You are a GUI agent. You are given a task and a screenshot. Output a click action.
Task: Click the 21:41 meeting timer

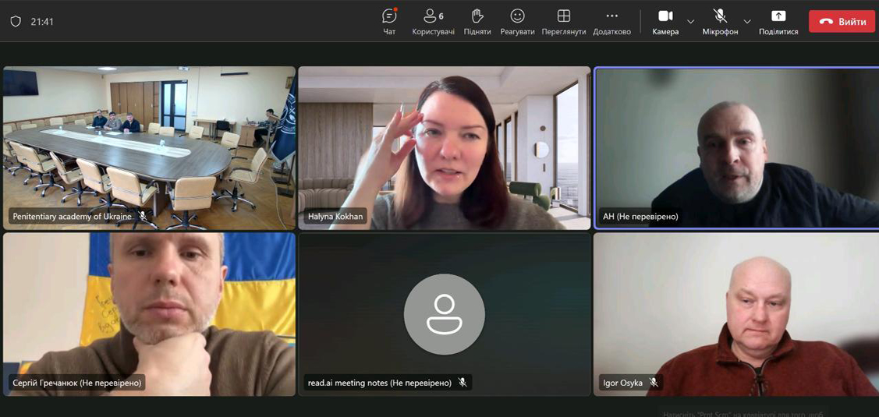tap(42, 22)
